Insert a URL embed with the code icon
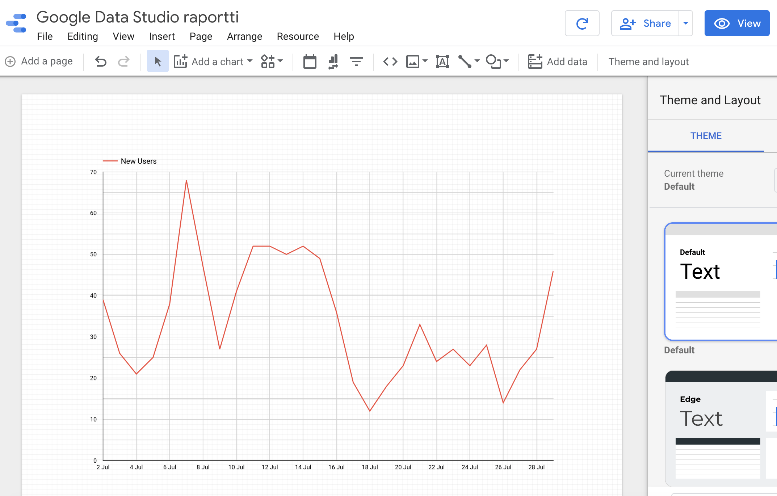 [390, 62]
